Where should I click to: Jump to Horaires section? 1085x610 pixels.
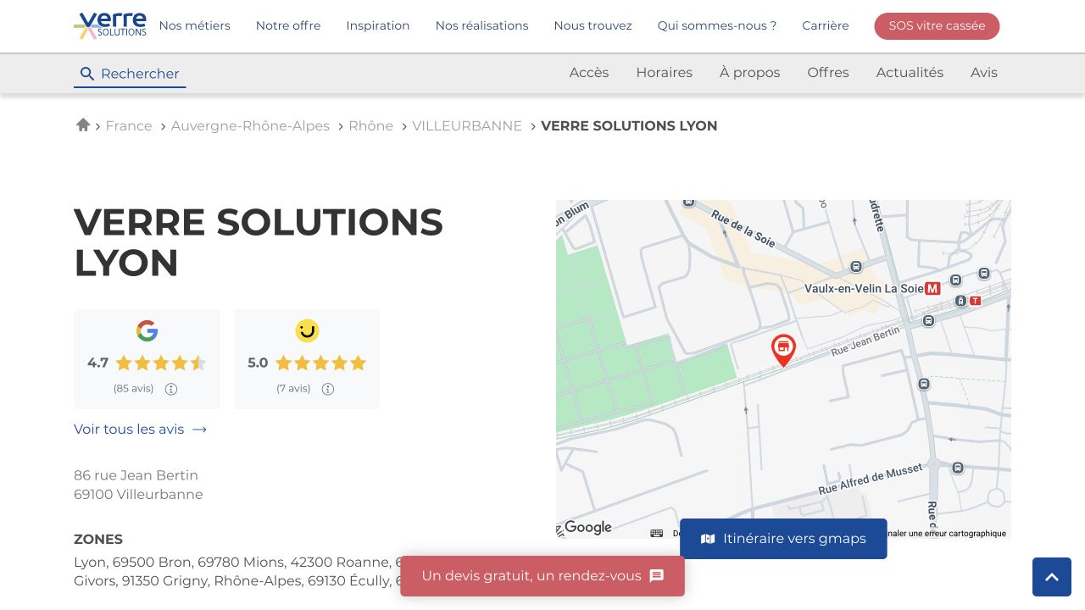pyautogui.click(x=665, y=73)
